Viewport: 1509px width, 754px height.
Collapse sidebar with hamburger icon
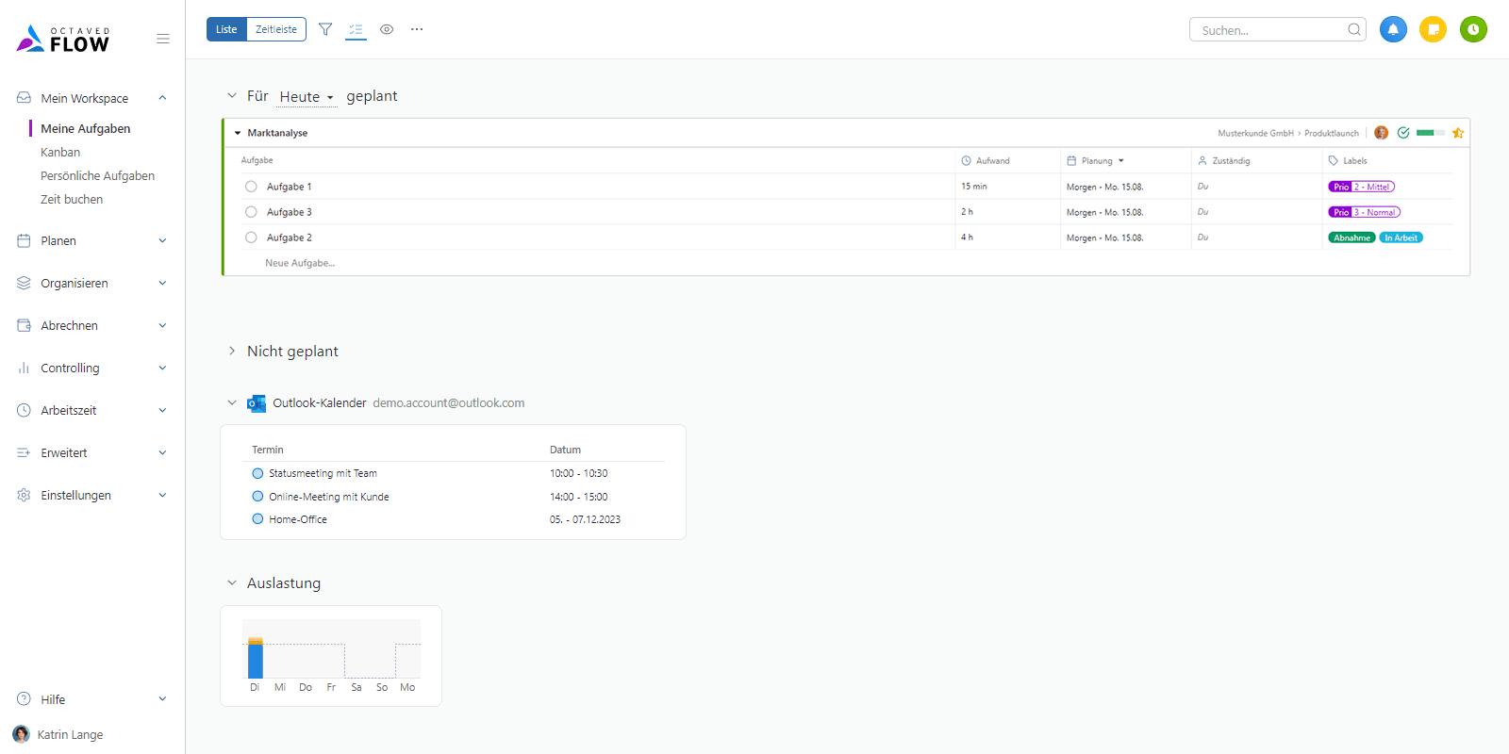[163, 39]
